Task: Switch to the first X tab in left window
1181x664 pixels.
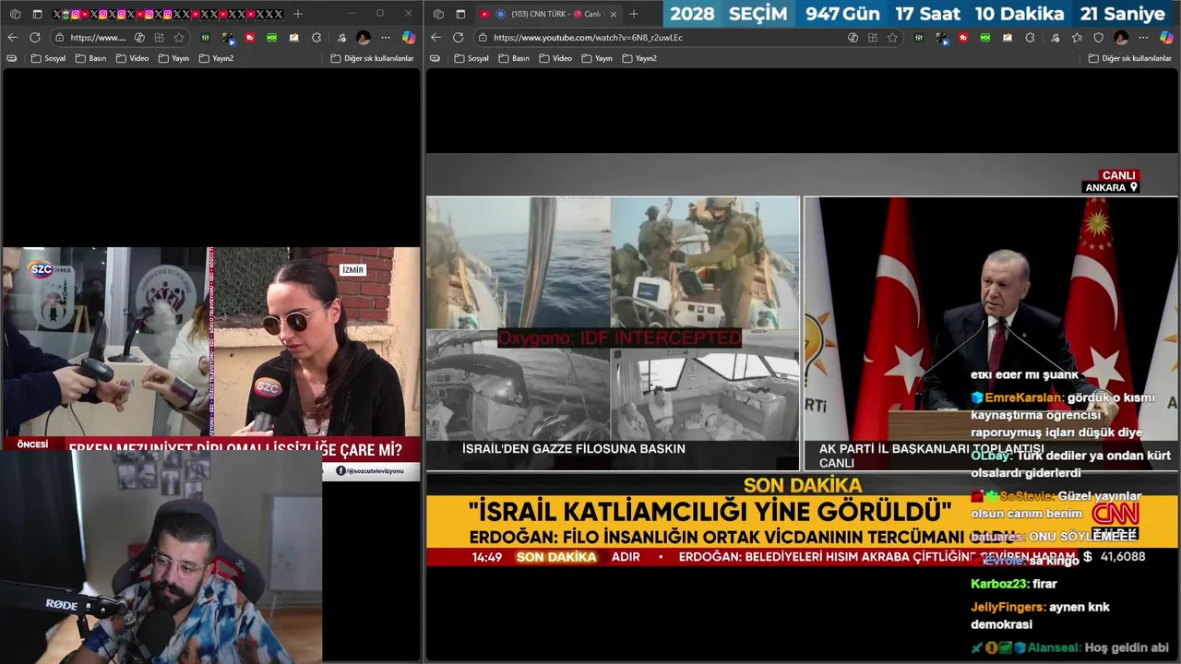Action: [x=56, y=14]
